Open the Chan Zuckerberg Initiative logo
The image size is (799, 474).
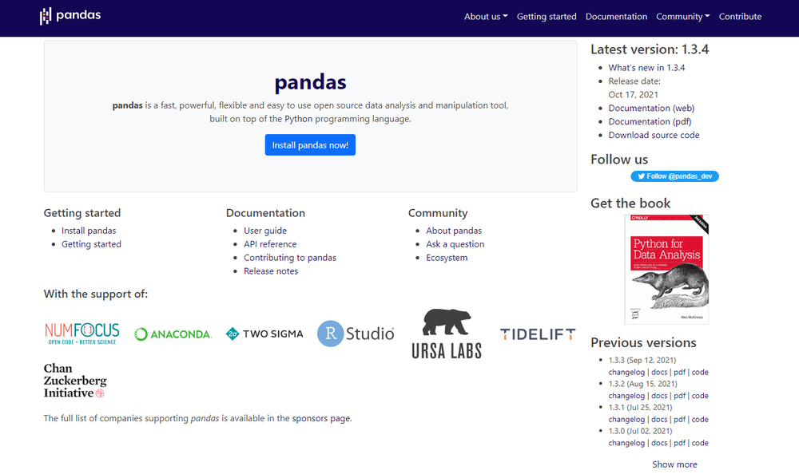75,381
